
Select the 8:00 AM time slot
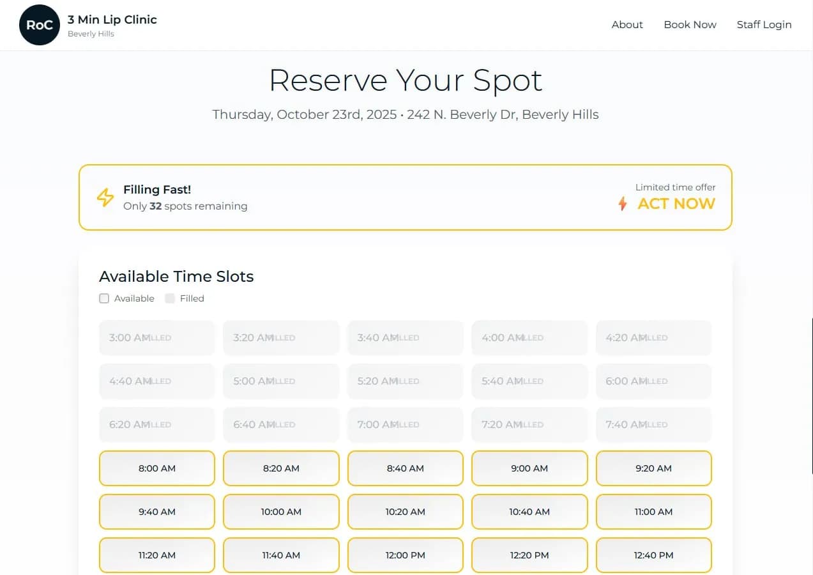click(157, 468)
